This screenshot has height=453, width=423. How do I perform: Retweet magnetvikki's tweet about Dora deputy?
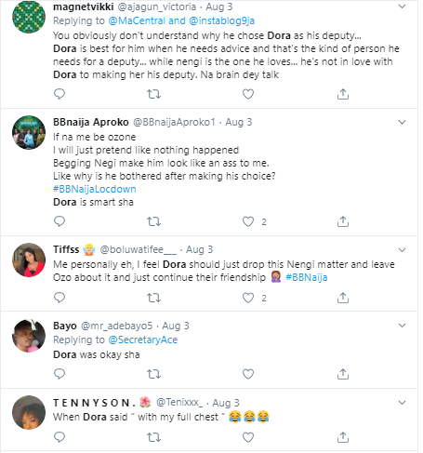(153, 94)
